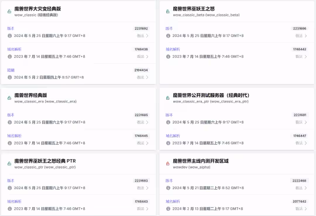Open the link above the 2024 年 5 月 2 日 row
Viewport: 316px width, 216px height.
[x=11, y=70]
